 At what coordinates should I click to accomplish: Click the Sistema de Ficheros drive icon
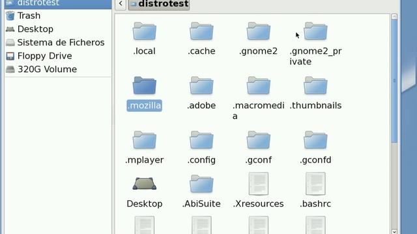10,42
